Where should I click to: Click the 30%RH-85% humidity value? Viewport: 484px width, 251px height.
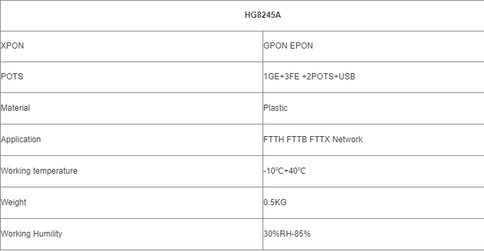287,234
